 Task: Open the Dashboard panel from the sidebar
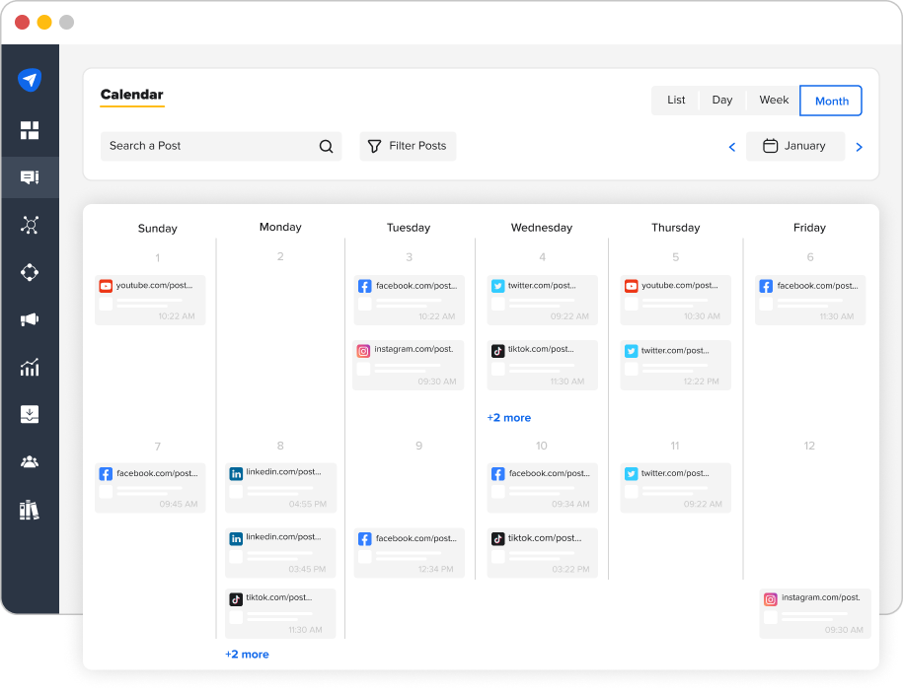[30, 129]
